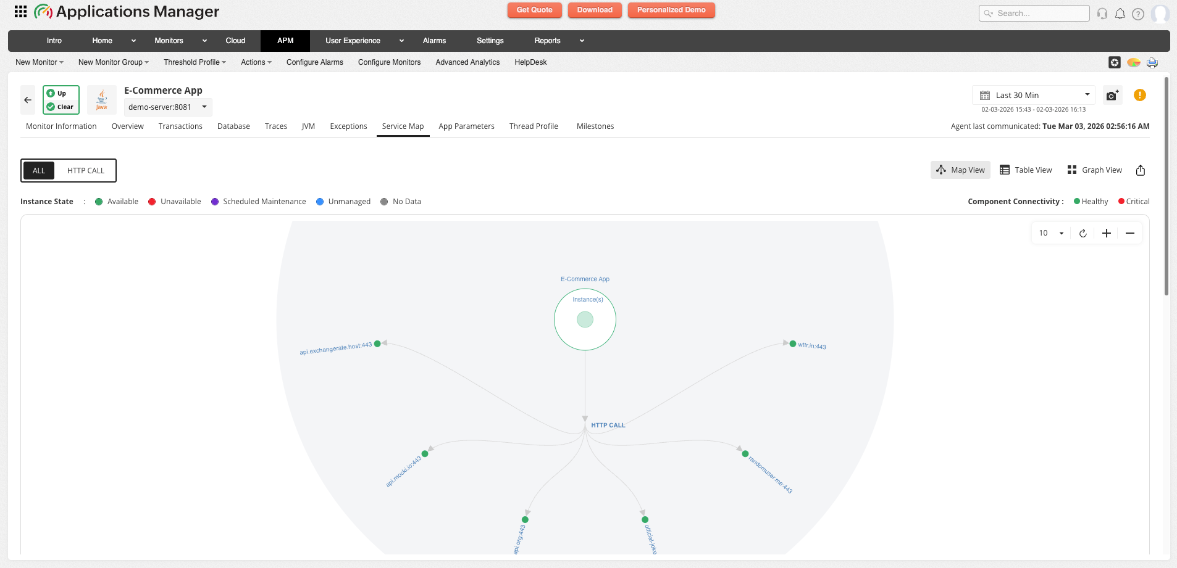Toggle the ALL filter
The width and height of the screenshot is (1177, 568).
(x=39, y=171)
